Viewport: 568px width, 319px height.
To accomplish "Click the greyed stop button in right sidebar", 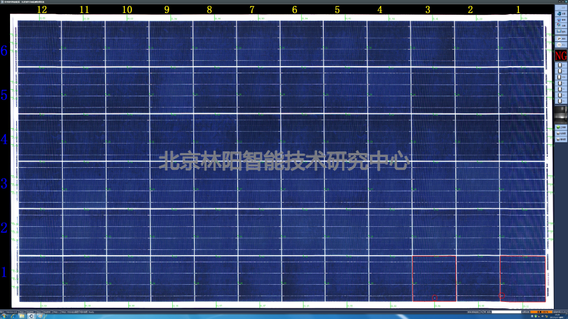I will (x=561, y=44).
